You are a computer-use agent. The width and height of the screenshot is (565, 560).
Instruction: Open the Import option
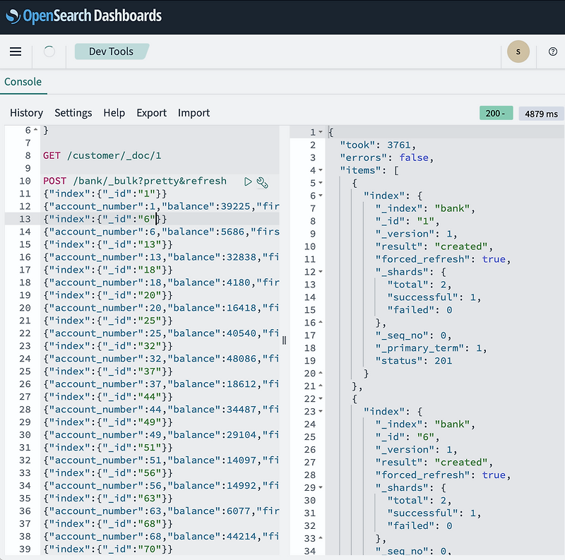[x=194, y=113]
